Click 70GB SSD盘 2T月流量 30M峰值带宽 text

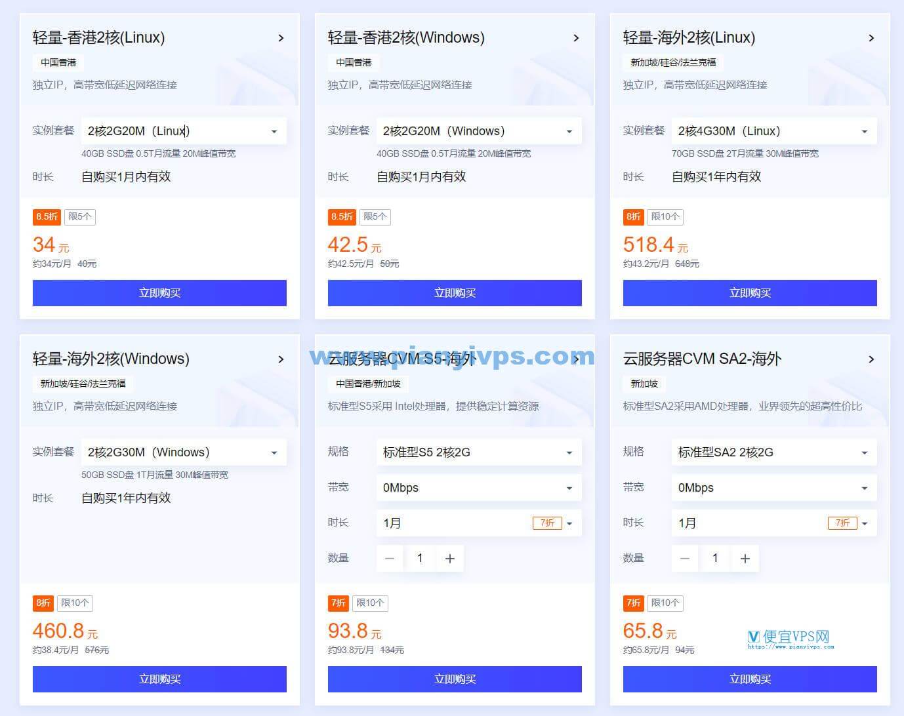coord(745,154)
